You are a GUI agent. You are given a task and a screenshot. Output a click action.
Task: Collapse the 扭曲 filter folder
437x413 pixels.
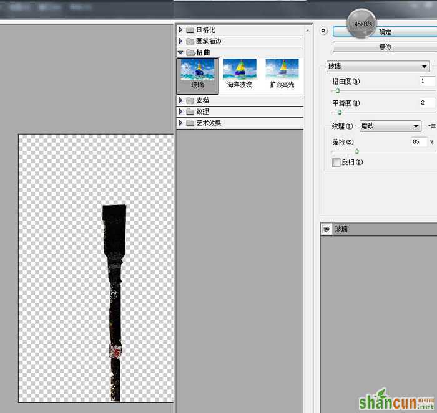(x=180, y=52)
